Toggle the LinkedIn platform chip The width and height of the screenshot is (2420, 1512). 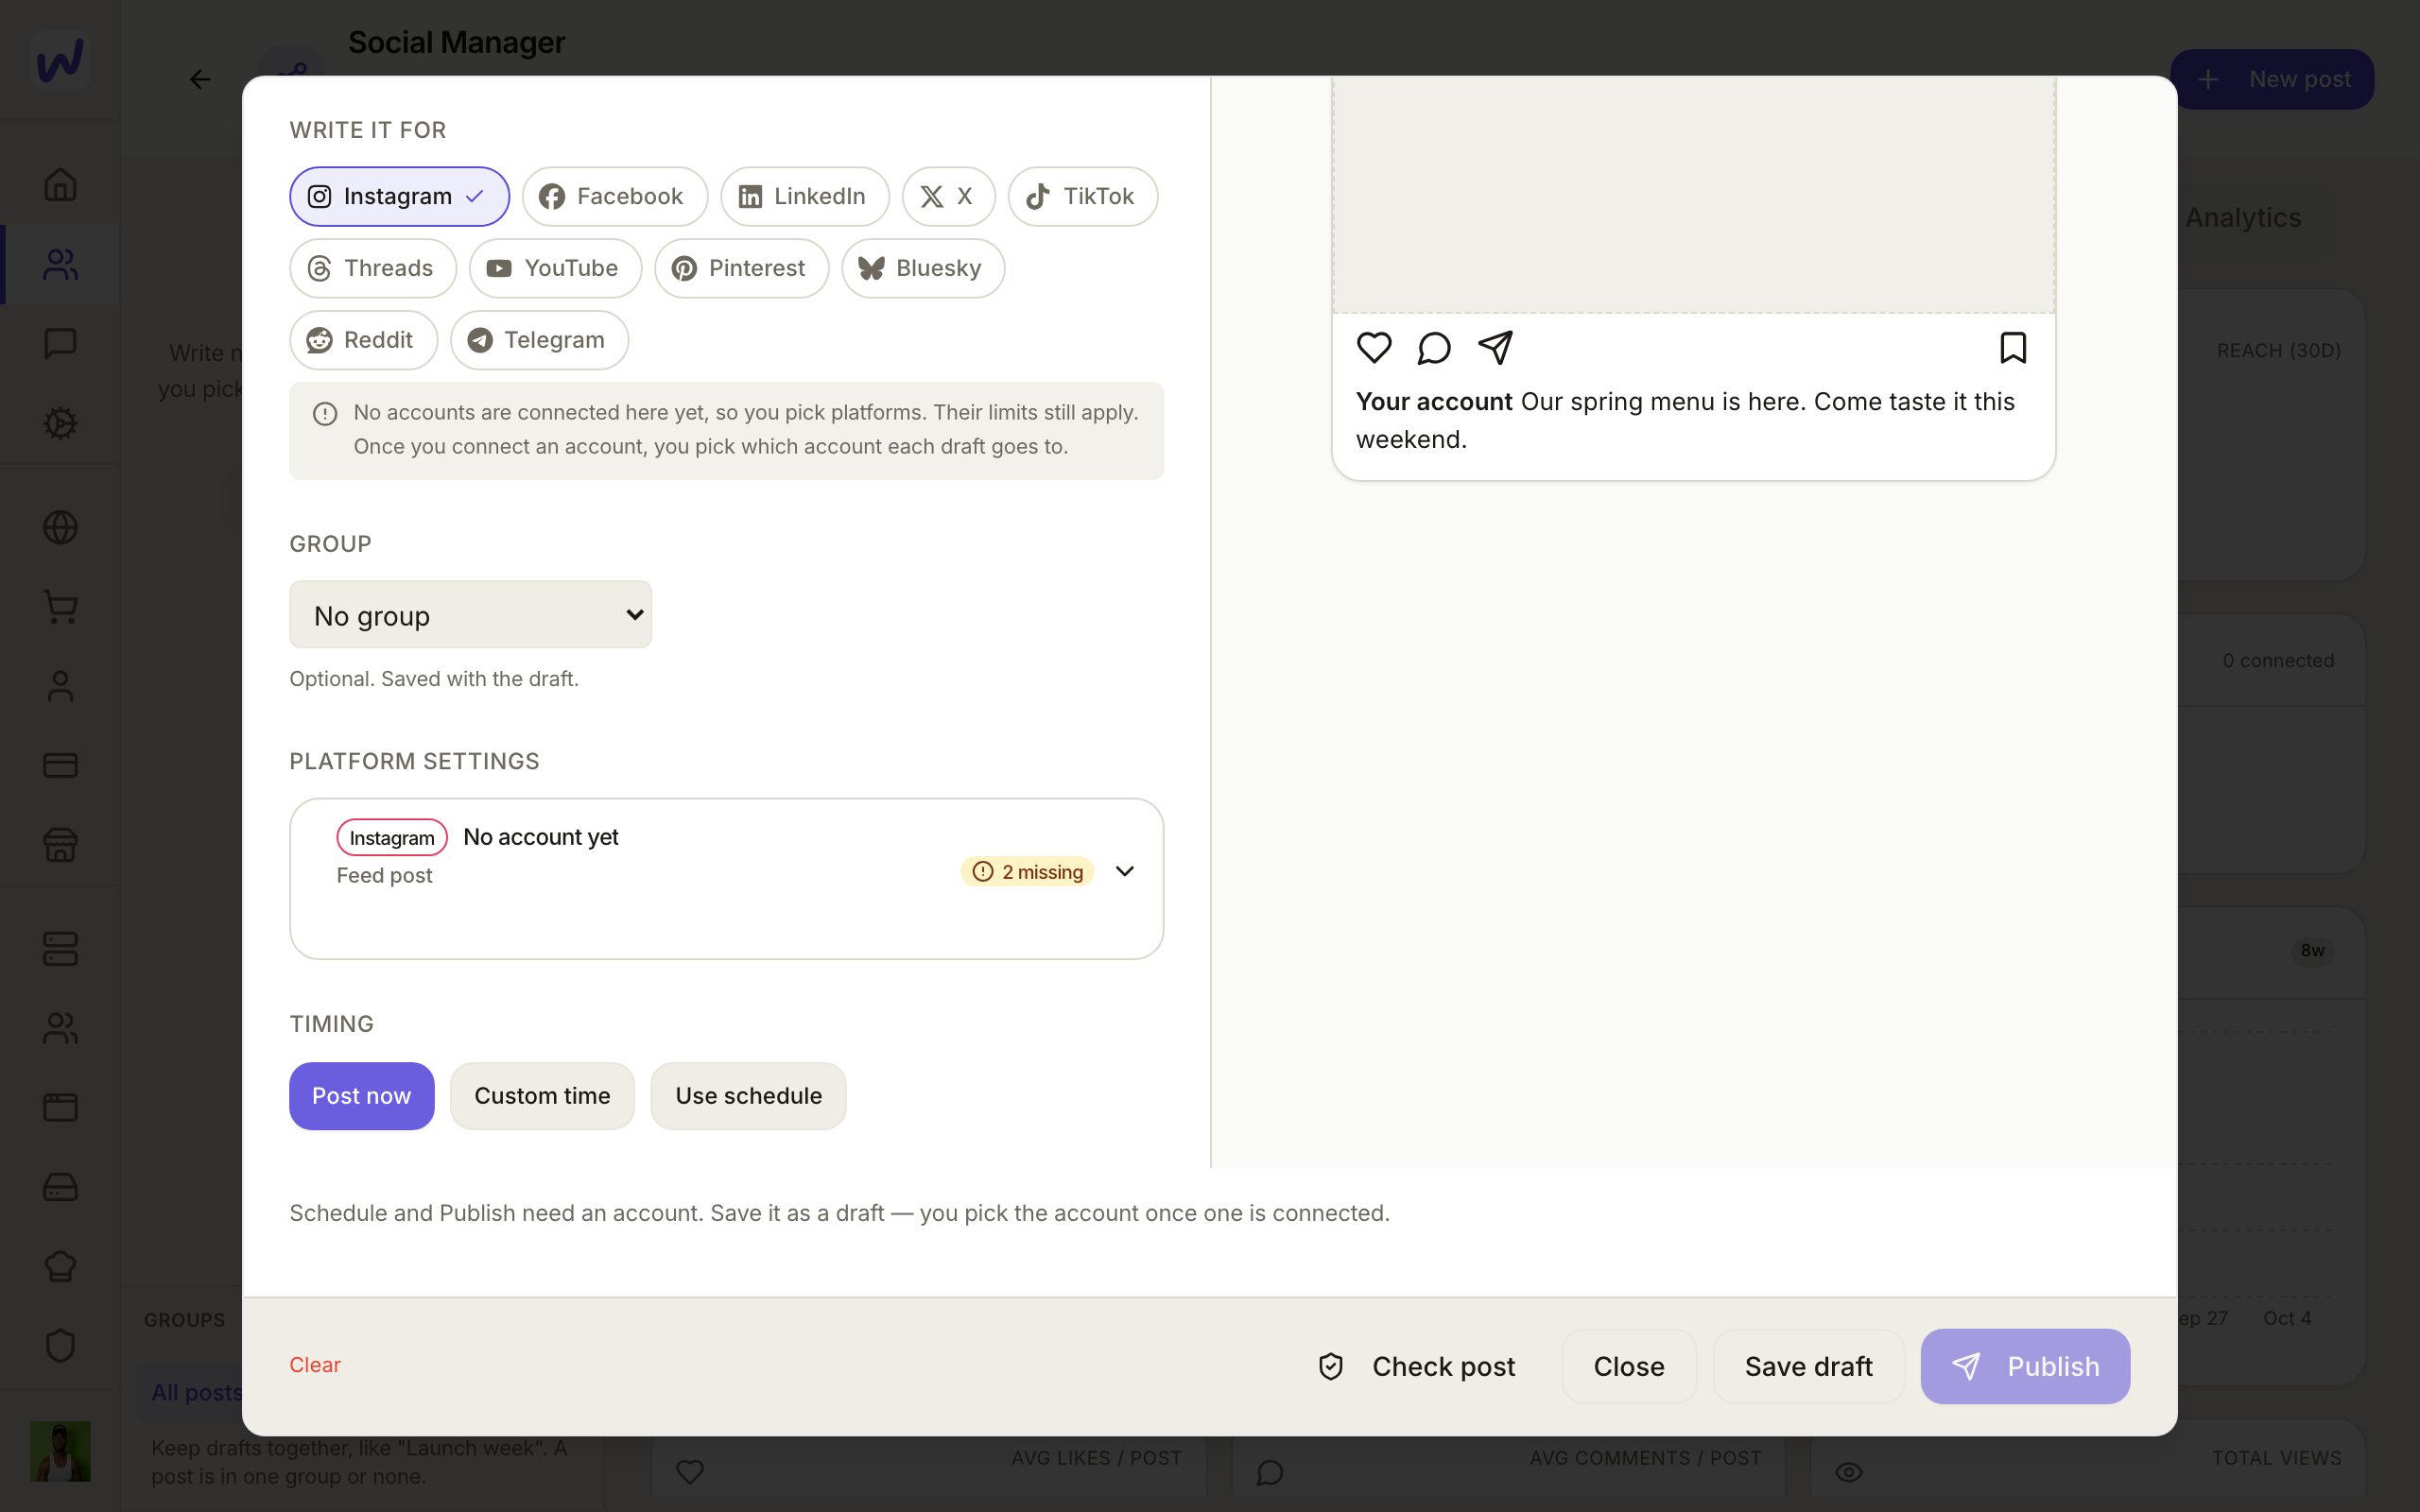[804, 196]
